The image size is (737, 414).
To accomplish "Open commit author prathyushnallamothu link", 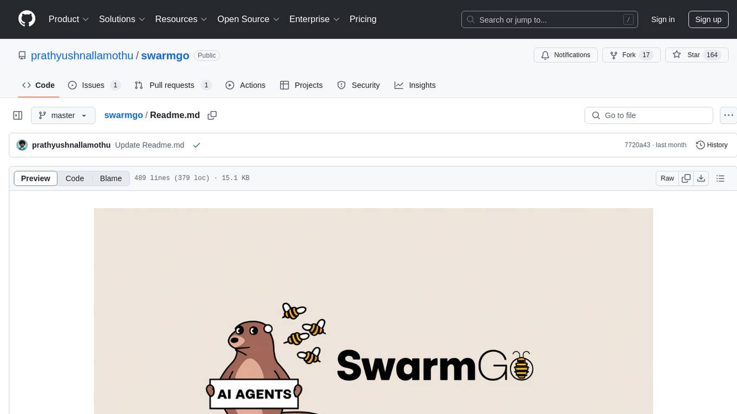I will 72,145.
